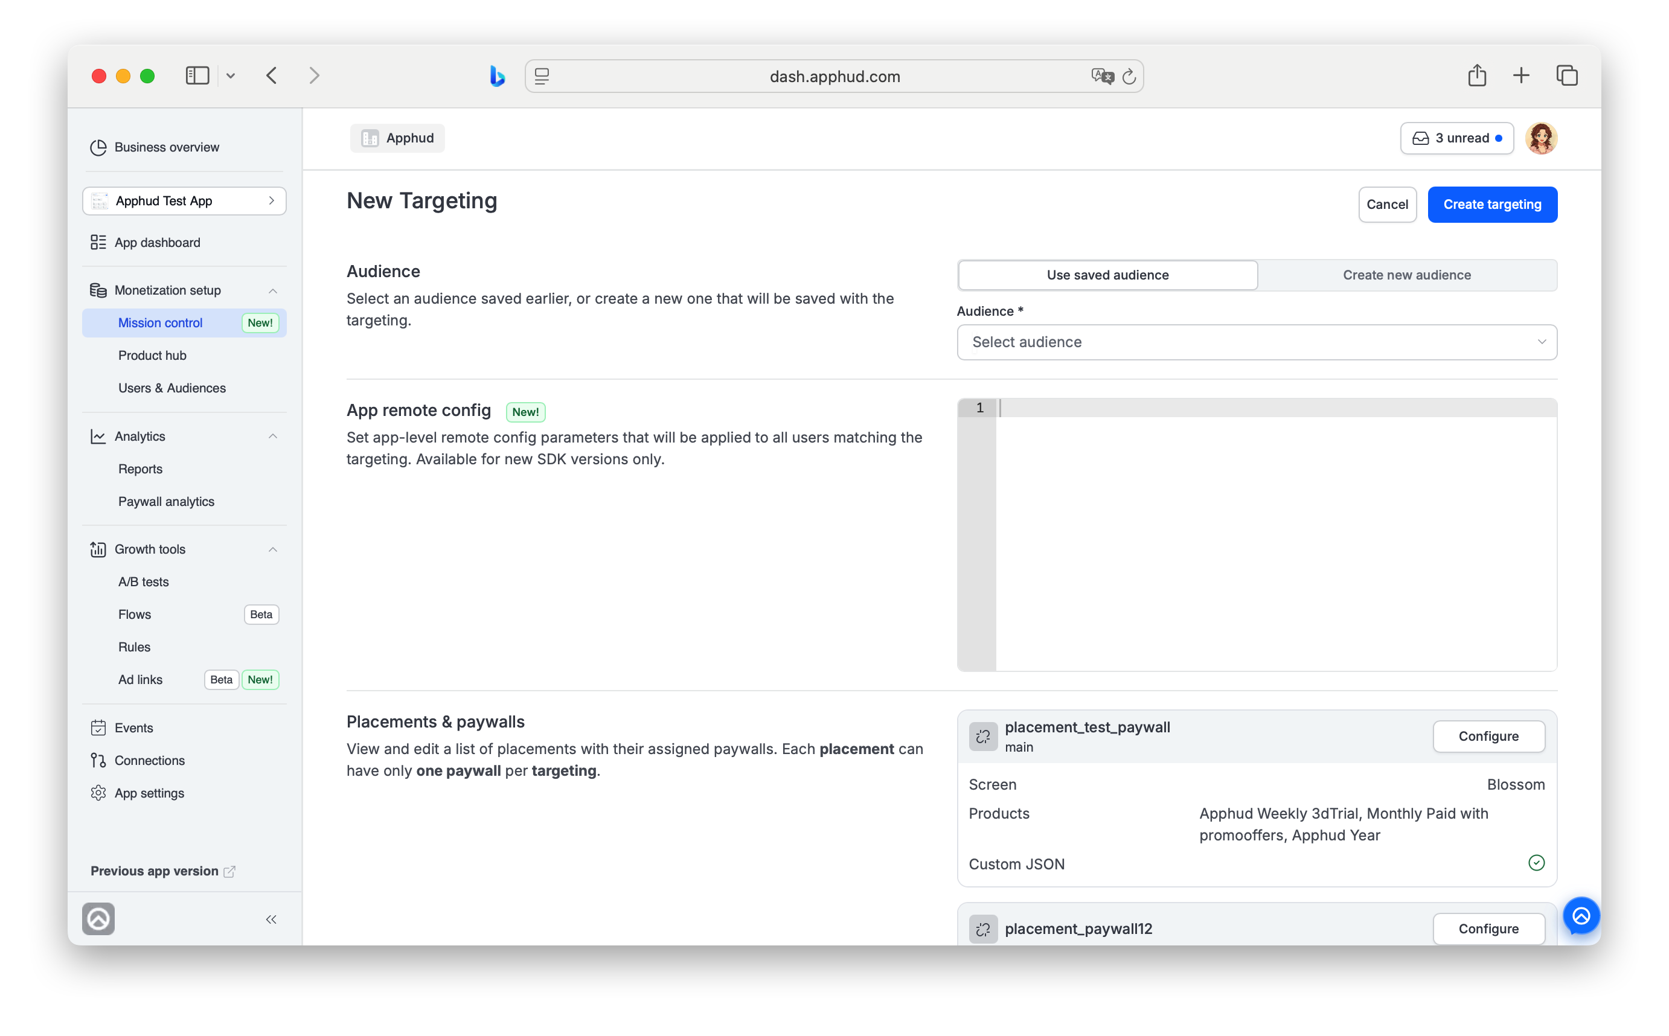The height and width of the screenshot is (1036, 1669).
Task: Collapse Monetization setup section
Action: [273, 291]
